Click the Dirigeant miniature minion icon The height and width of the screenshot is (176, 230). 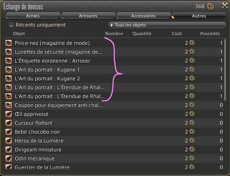[9, 150]
